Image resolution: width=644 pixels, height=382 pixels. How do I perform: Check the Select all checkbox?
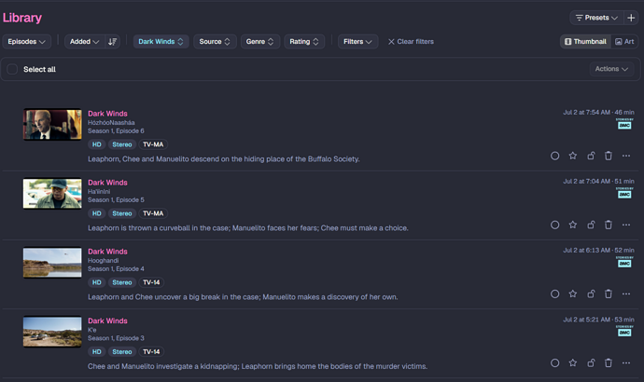(12, 69)
